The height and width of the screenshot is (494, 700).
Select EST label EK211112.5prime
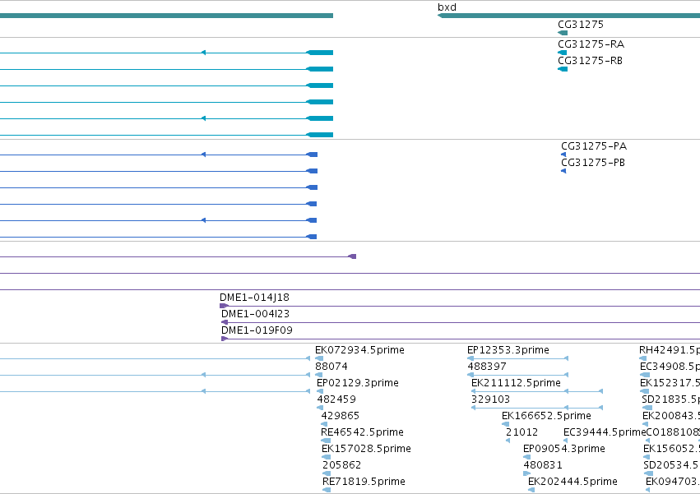[x=516, y=383]
